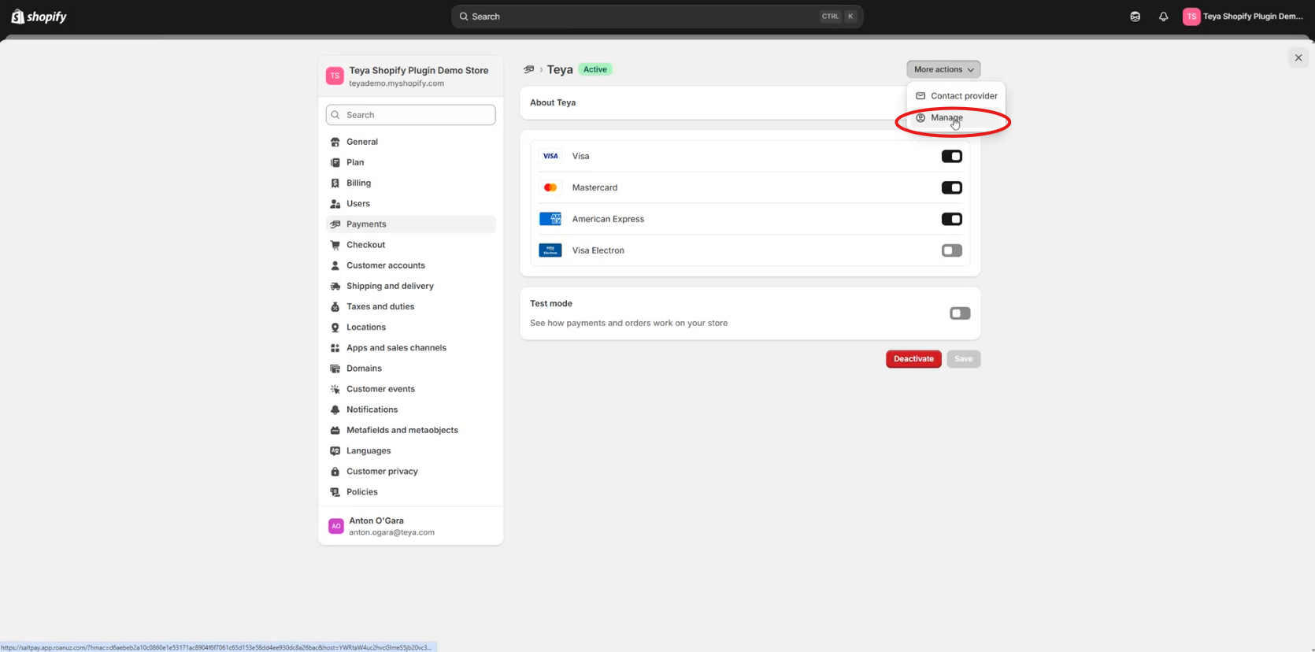Close the settings panel
Viewport: 1315px width, 652px height.
pyautogui.click(x=1298, y=57)
